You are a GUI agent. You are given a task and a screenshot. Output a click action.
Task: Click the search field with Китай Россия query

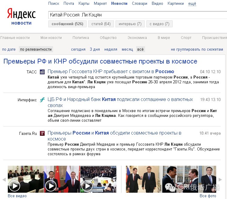tap(138, 15)
